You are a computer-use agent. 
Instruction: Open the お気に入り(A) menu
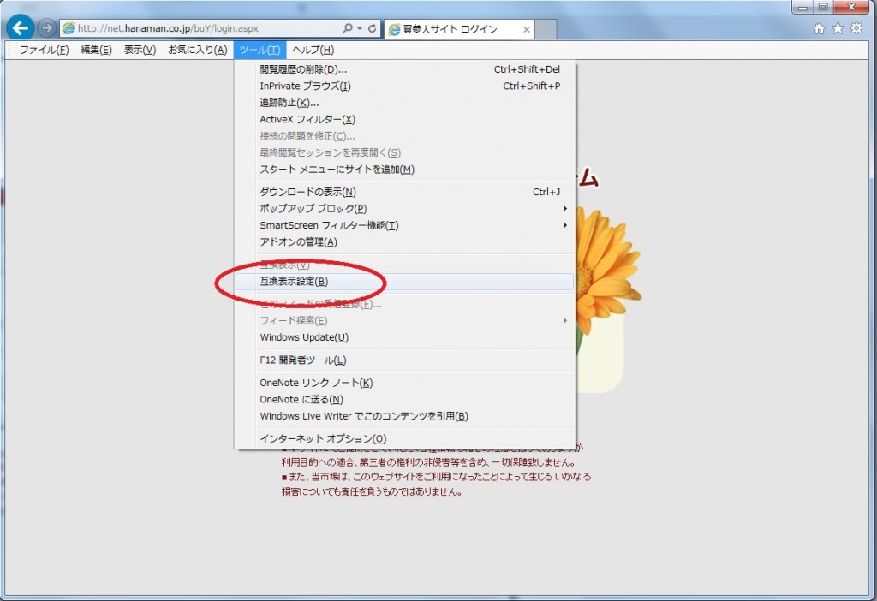(197, 50)
